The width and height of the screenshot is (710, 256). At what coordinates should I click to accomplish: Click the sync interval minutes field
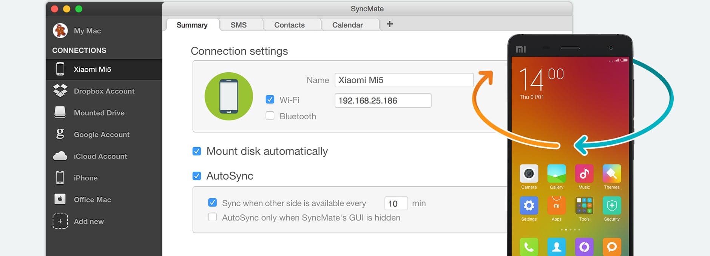click(395, 203)
